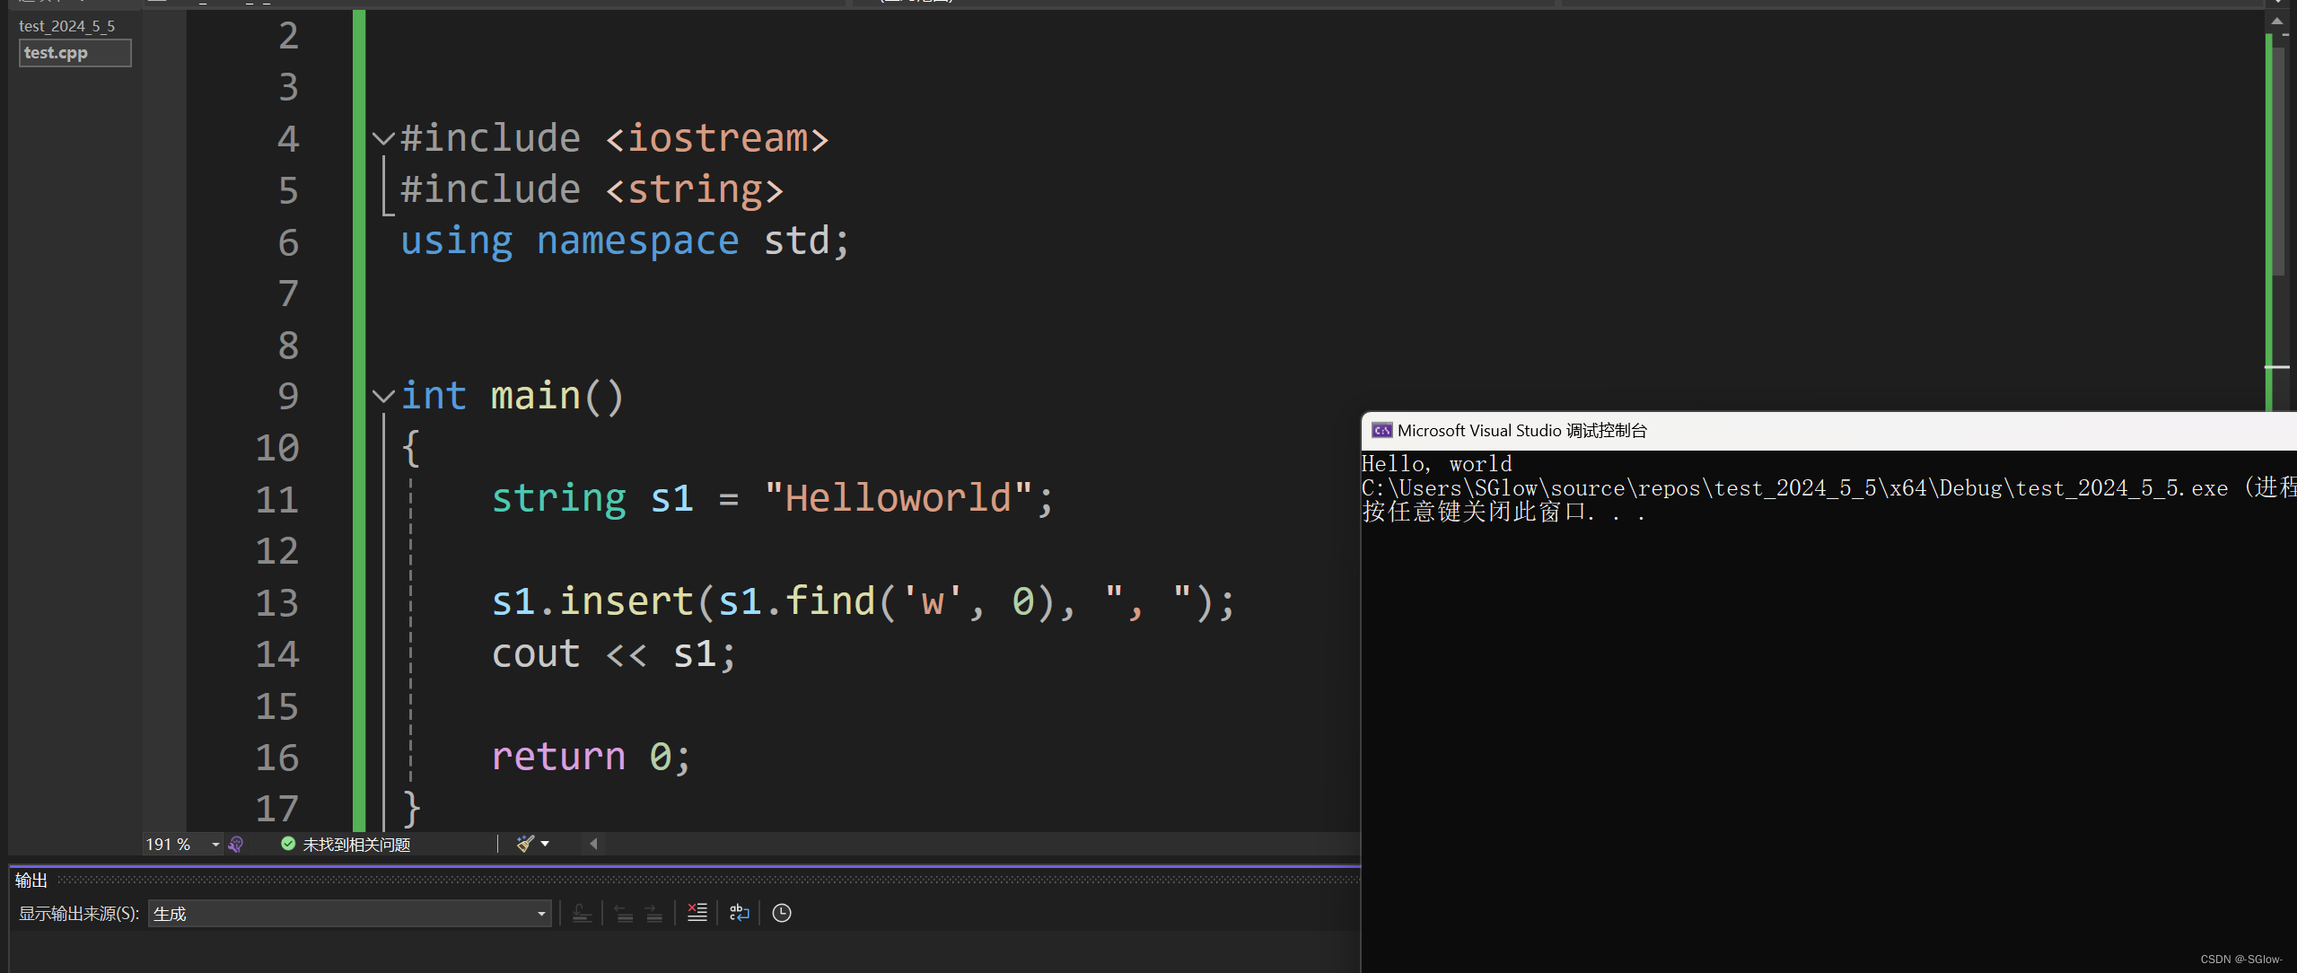This screenshot has height=973, width=2297.
Task: Click the green no-issues-found checkmark icon
Action: [288, 844]
